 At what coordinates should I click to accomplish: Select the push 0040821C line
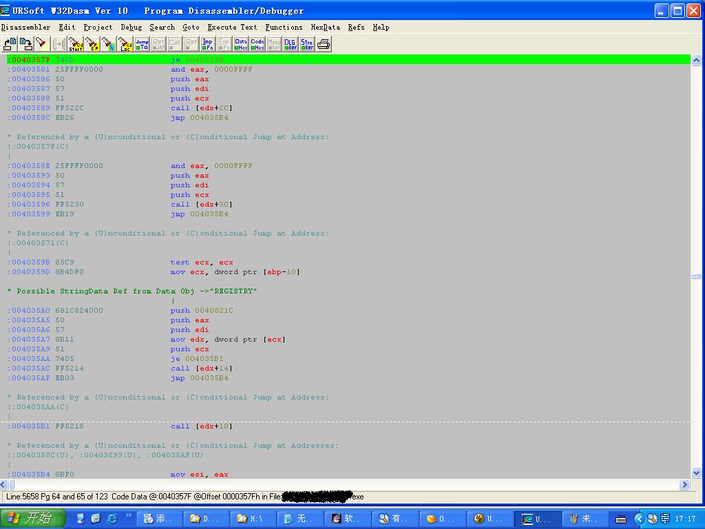click(348, 311)
